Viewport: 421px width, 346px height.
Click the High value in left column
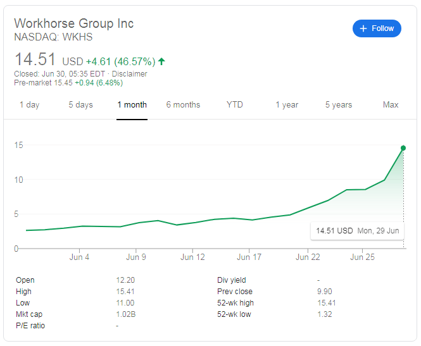pyautogui.click(x=125, y=292)
